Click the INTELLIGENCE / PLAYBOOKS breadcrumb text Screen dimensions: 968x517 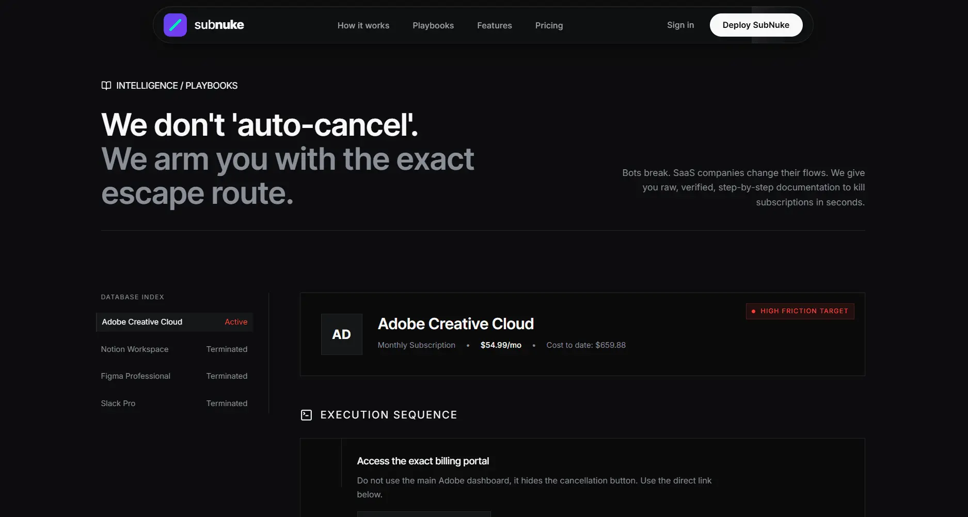(x=177, y=86)
